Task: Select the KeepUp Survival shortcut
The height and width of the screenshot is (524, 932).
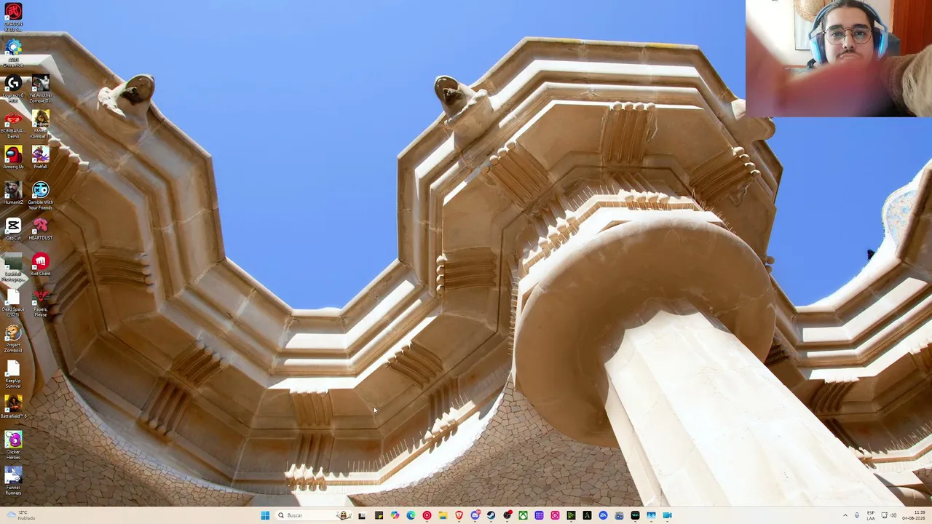Action: point(13,374)
